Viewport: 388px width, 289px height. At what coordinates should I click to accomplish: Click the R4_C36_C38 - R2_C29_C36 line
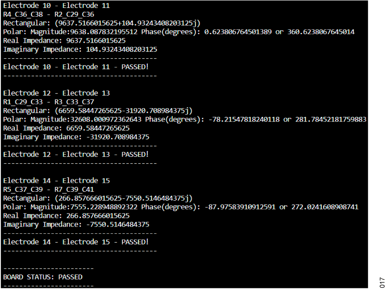49,14
